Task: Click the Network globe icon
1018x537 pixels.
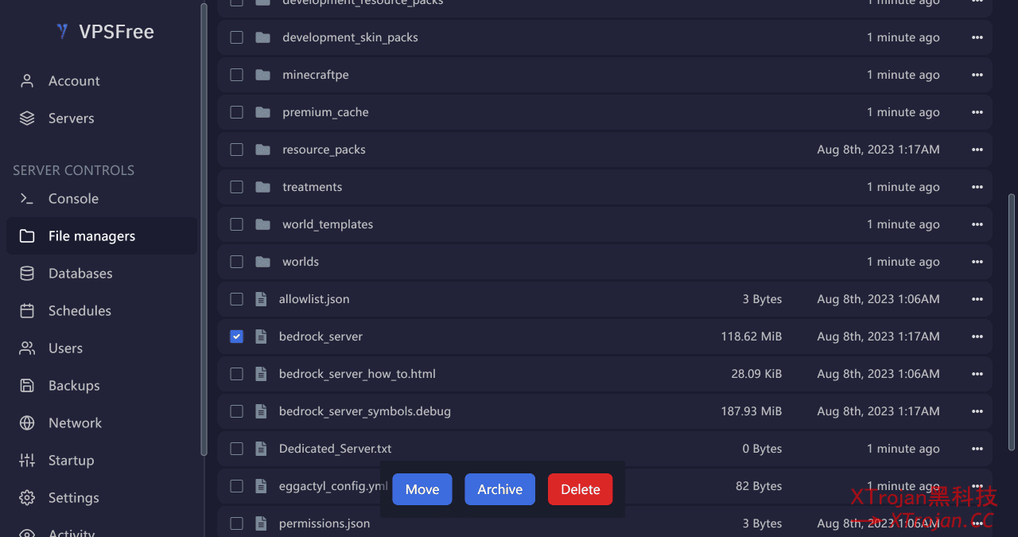Action: point(27,423)
